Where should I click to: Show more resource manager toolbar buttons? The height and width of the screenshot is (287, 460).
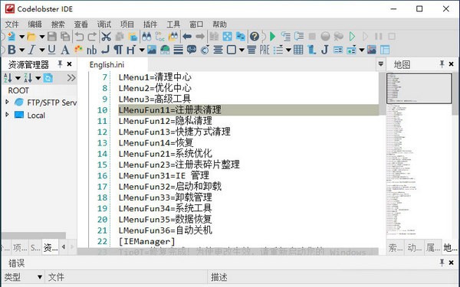(71, 78)
